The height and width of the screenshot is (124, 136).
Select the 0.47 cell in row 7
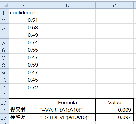24,57
